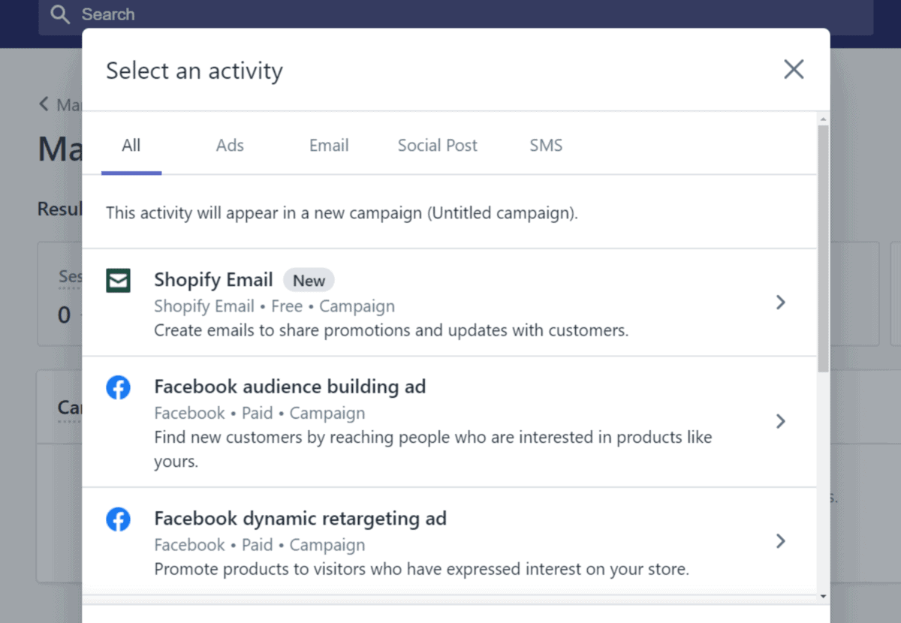Click Facebook logo for dynamic retargeting ad

(118, 519)
